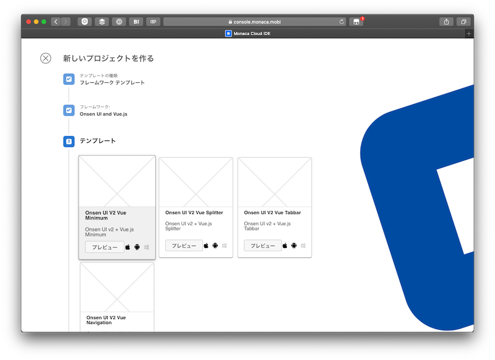
Task: Preview the Vue Splitter template
Action: pos(184,246)
